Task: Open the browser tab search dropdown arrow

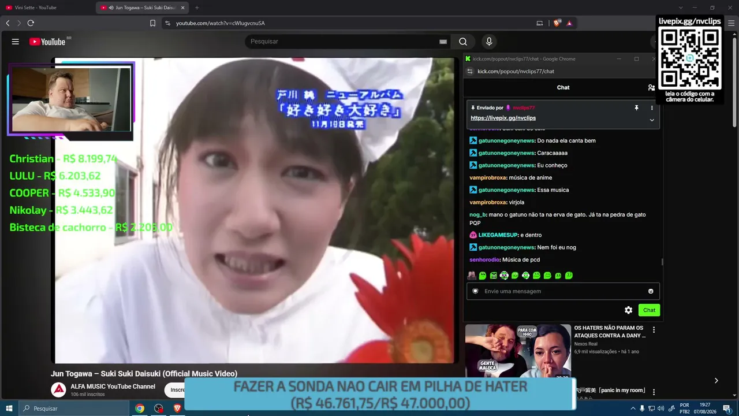Action: point(681,8)
